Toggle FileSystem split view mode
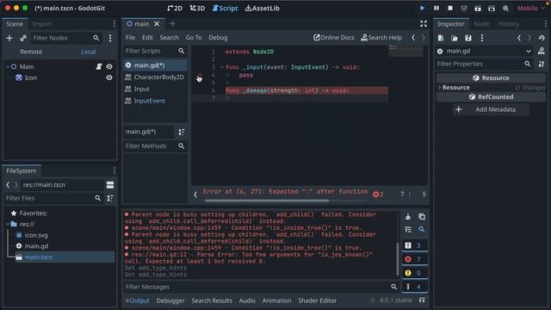This screenshot has width=551, height=310. (x=110, y=185)
